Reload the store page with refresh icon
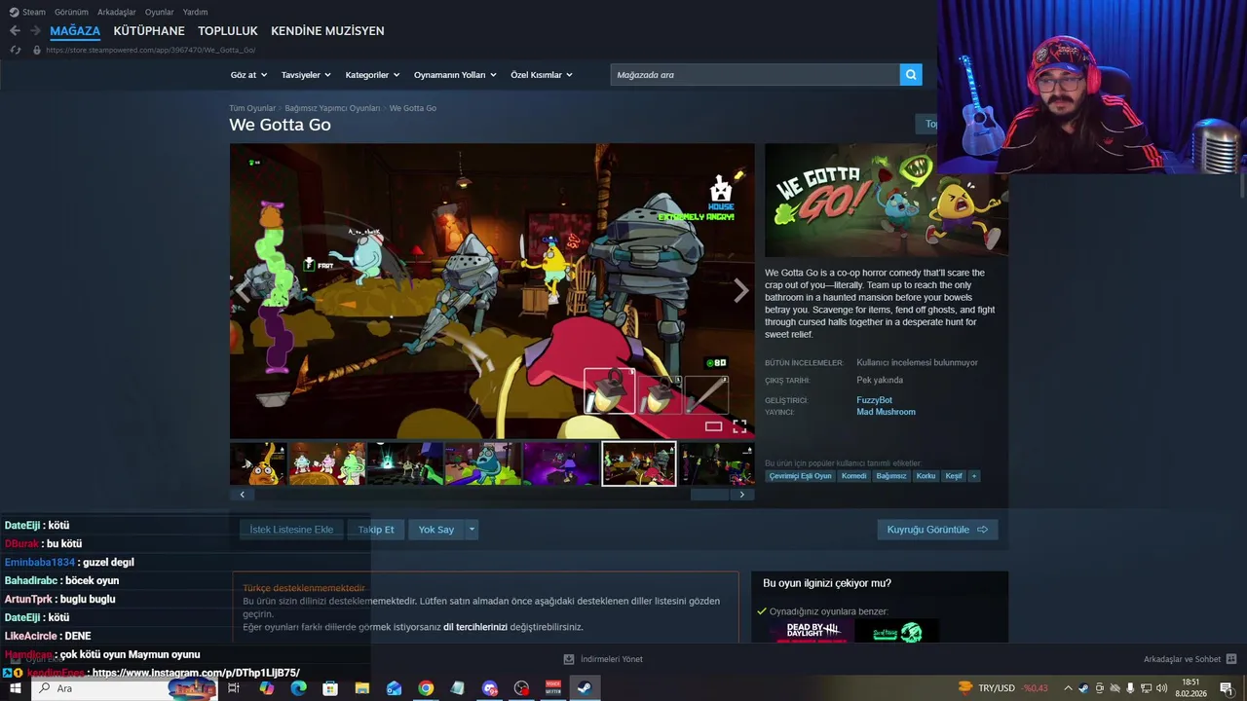1247x701 pixels. coord(15,50)
